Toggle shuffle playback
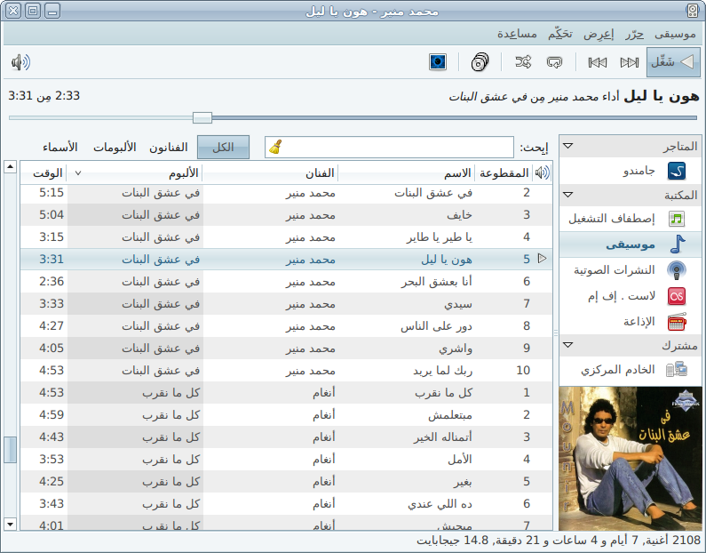 523,62
